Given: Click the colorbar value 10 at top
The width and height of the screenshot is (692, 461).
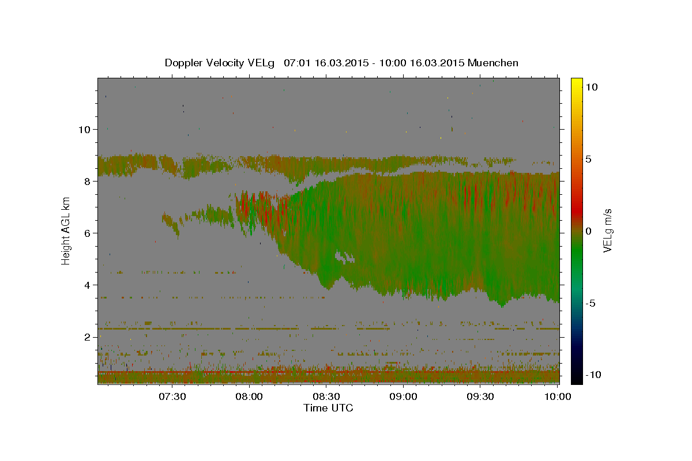Looking at the screenshot, I should (x=592, y=87).
